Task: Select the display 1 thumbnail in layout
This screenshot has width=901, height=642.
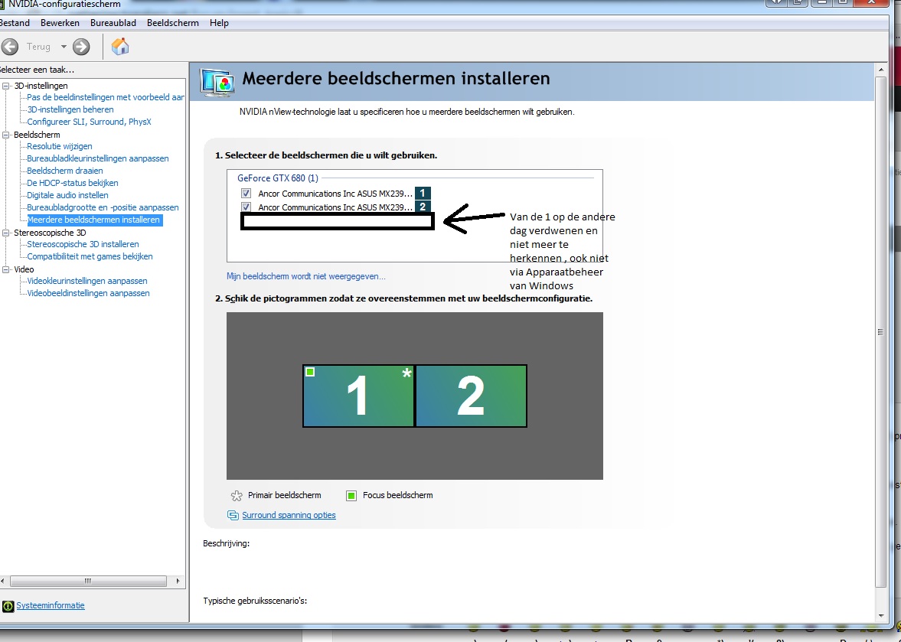Action: click(x=358, y=396)
